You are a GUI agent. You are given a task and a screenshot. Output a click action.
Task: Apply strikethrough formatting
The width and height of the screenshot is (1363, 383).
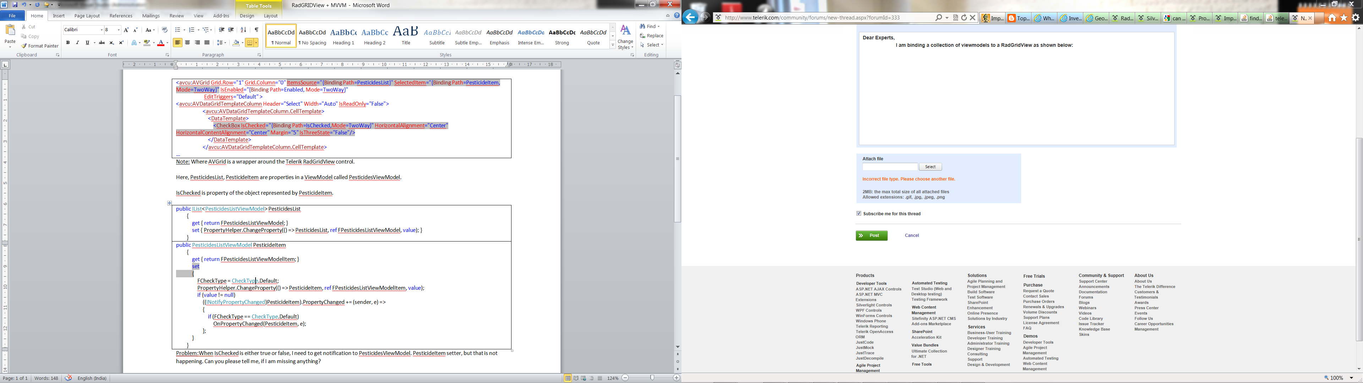coord(102,43)
